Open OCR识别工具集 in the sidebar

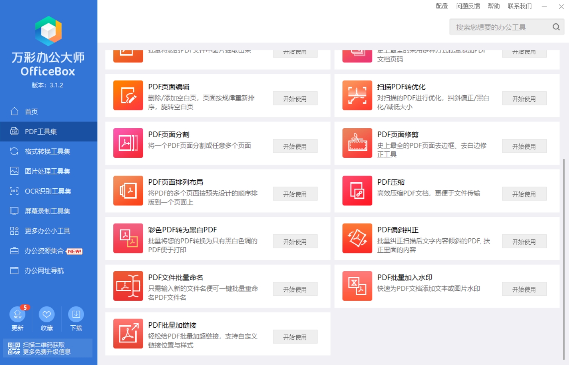(49, 191)
